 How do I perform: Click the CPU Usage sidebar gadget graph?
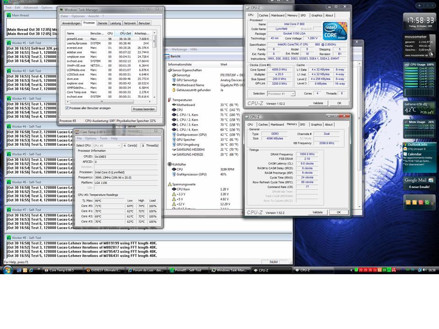(x=419, y=92)
